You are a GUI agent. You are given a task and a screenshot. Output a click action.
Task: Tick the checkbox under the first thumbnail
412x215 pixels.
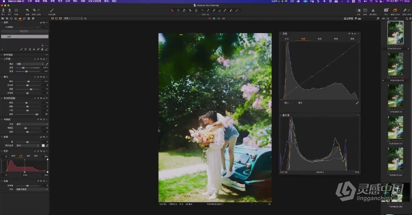[389, 46]
